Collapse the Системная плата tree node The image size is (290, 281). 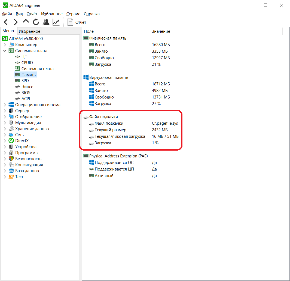click(x=5, y=51)
